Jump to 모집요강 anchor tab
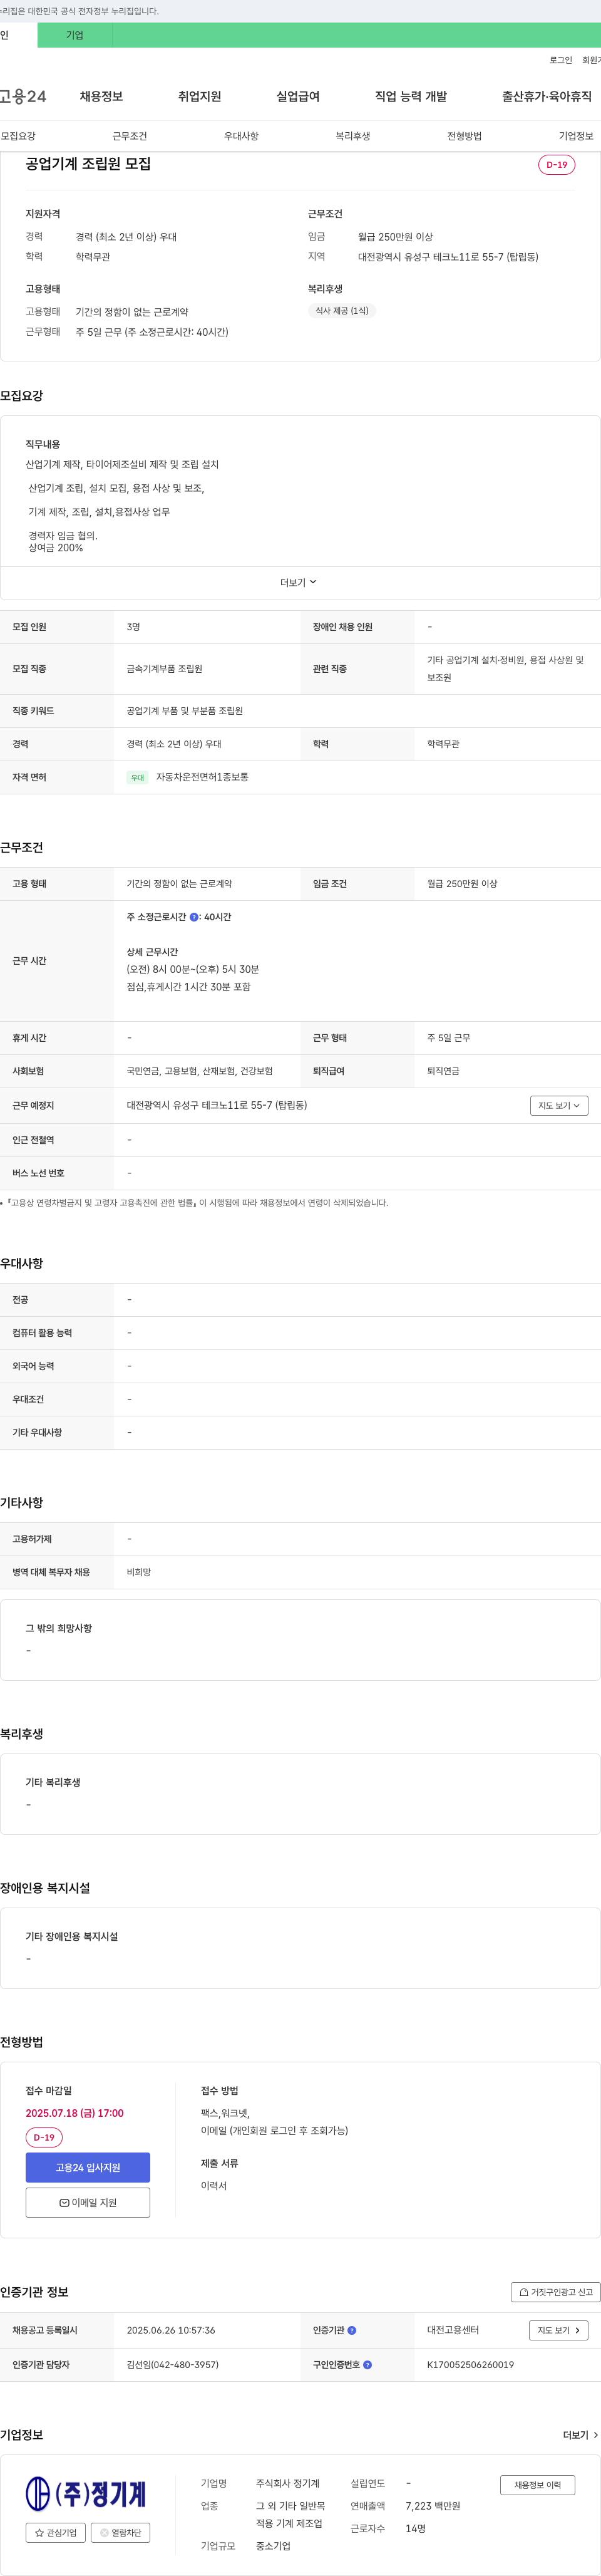Image resolution: width=601 pixels, height=2576 pixels. (18, 136)
